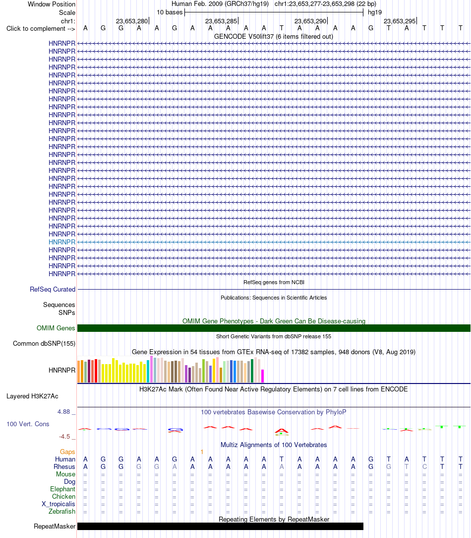Image resolution: width=471 pixels, height=538 pixels.
Task: Click the 100 Vert. Cons label
Action: 28,424
